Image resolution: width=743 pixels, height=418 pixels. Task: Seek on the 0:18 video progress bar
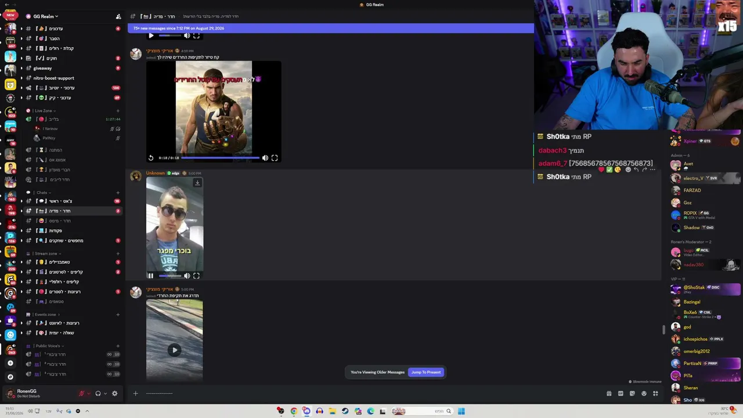click(220, 158)
